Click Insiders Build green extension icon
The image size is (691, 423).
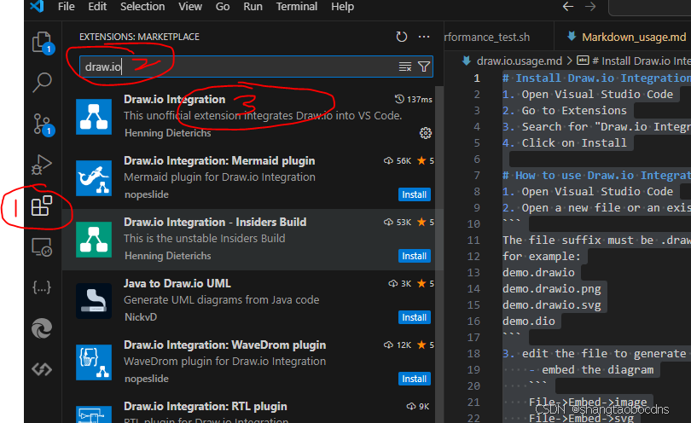(94, 240)
